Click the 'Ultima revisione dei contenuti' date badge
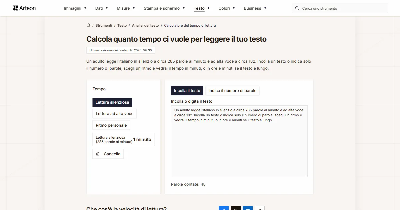Screen dimensions: 400x210 tap(121, 50)
